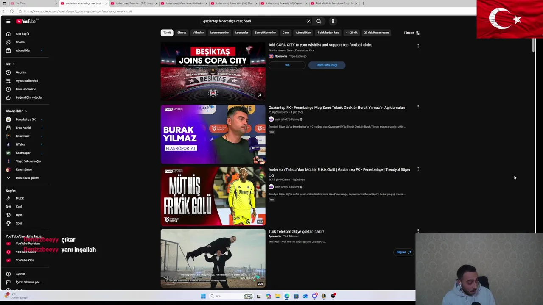
Task: Open Kerem Şener channel subscription
Action: (x=24, y=169)
